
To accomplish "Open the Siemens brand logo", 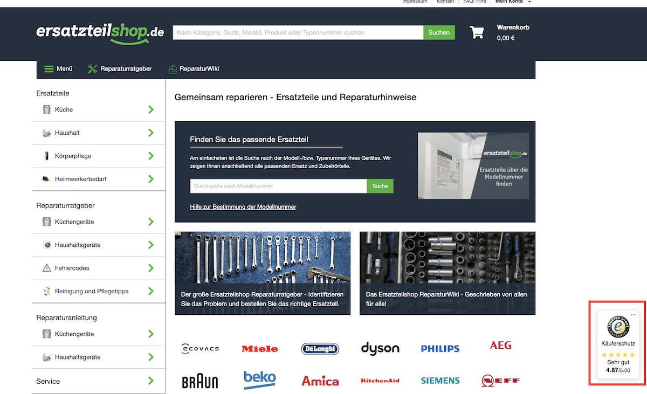I will (x=440, y=381).
